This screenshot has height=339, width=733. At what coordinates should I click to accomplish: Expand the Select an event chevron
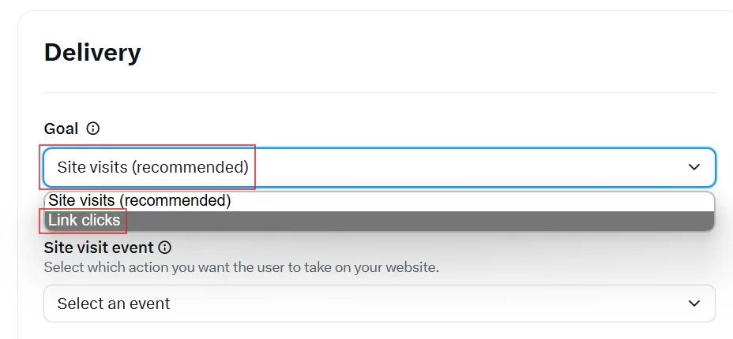coord(694,304)
